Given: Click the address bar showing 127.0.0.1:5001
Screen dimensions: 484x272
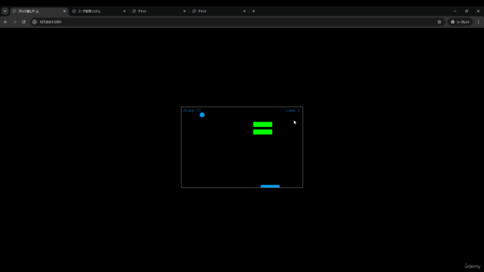Looking at the screenshot, I should [237, 22].
